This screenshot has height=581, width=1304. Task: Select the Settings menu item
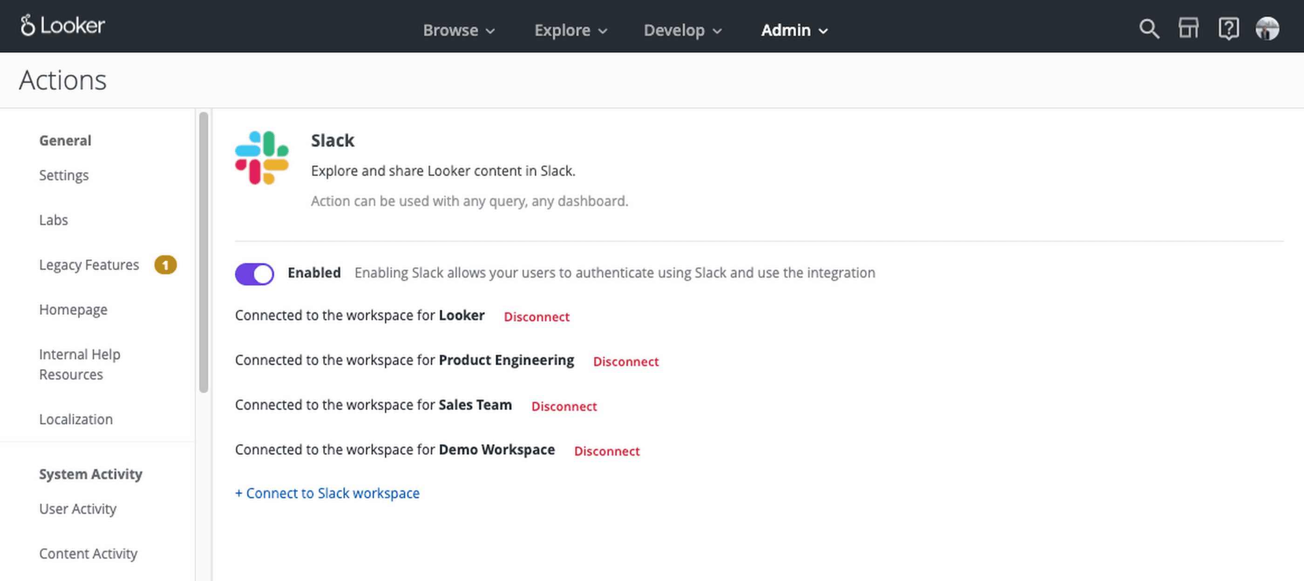tap(63, 175)
